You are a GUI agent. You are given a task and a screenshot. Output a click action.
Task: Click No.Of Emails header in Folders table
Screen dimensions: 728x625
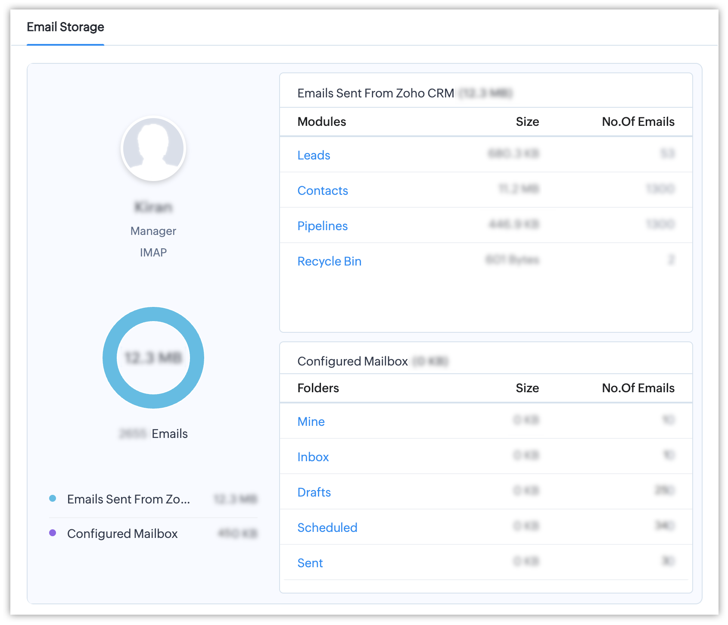[x=638, y=388]
